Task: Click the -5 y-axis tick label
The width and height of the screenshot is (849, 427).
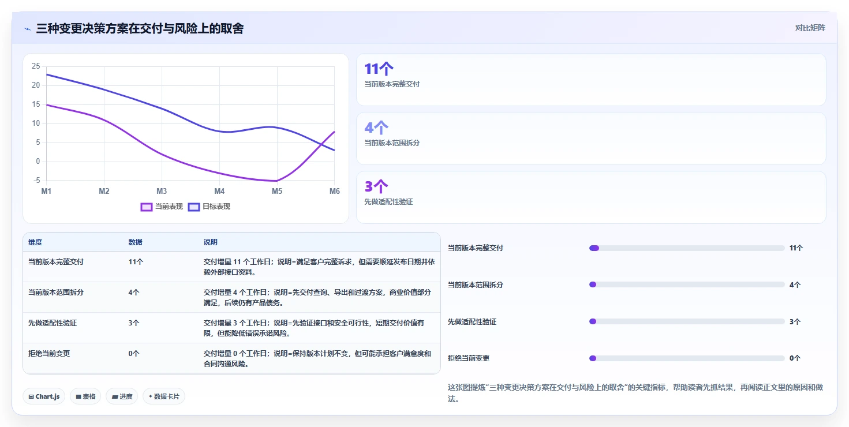Action: 37,181
